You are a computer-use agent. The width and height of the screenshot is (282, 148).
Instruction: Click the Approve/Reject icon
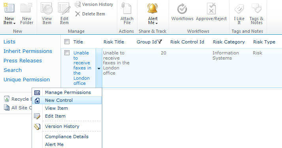211,8
